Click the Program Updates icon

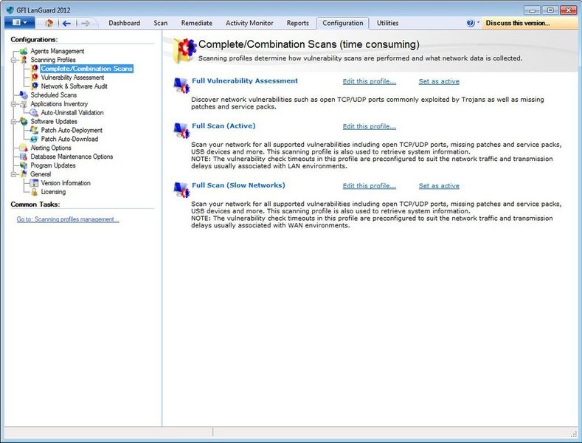24,165
